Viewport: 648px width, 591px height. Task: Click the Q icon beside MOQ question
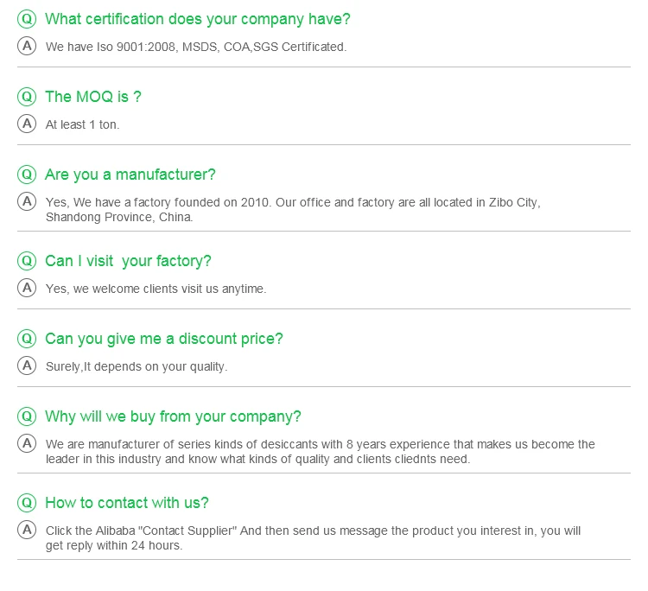27,97
